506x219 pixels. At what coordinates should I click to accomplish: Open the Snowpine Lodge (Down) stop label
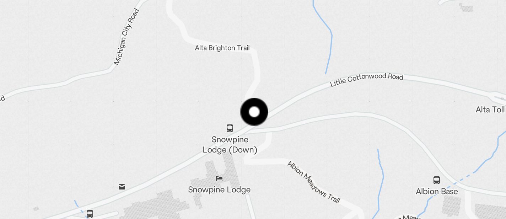pos(230,144)
